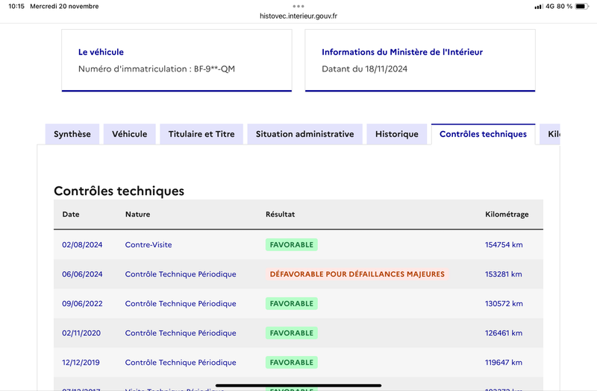Click the FAVORABLE badge for 12/12/2019
Image resolution: width=597 pixels, height=391 pixels.
pos(292,363)
